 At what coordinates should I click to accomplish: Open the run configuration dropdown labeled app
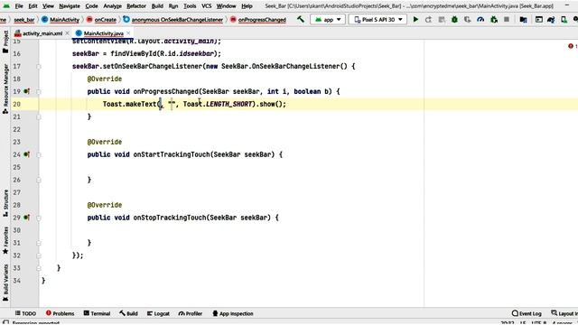(x=328, y=20)
